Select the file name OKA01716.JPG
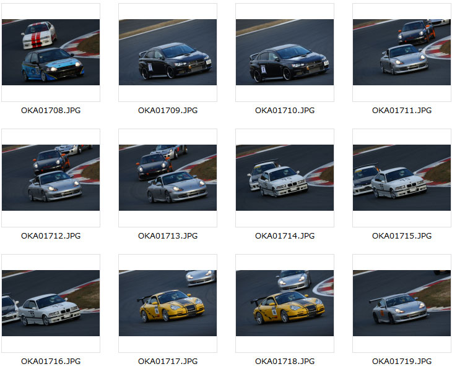 [51, 362]
